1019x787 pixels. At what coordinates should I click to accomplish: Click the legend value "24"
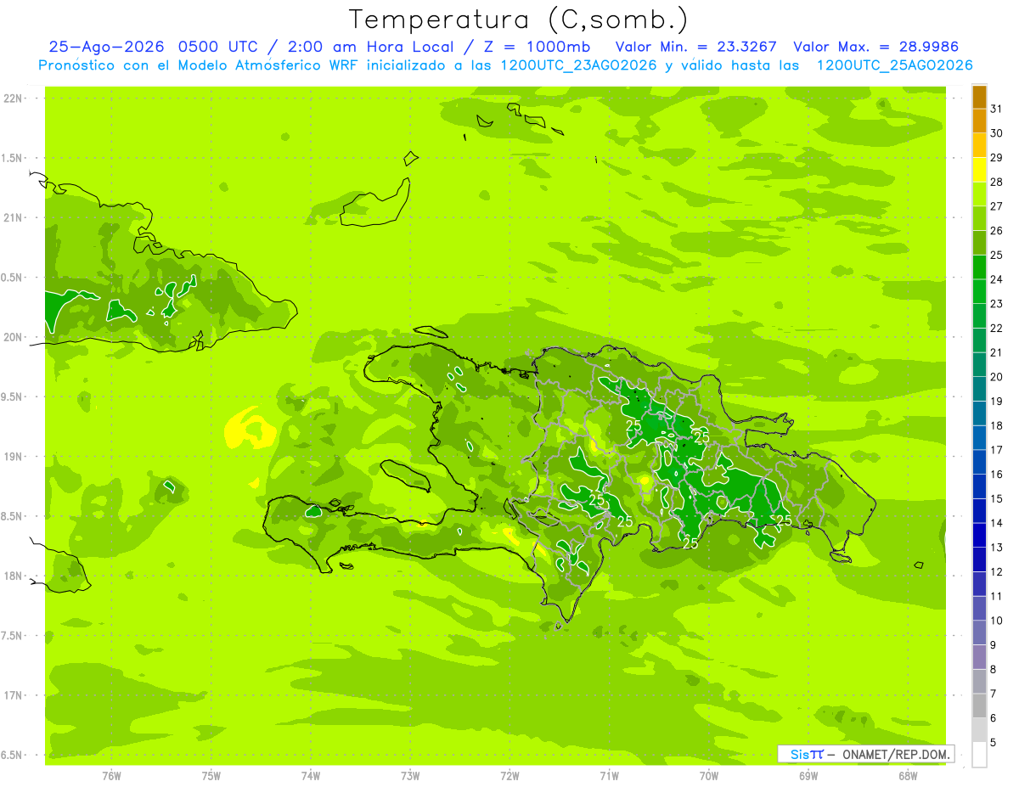pos(997,279)
